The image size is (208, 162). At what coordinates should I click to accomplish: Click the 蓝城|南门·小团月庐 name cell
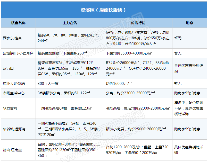pos(18,53)
